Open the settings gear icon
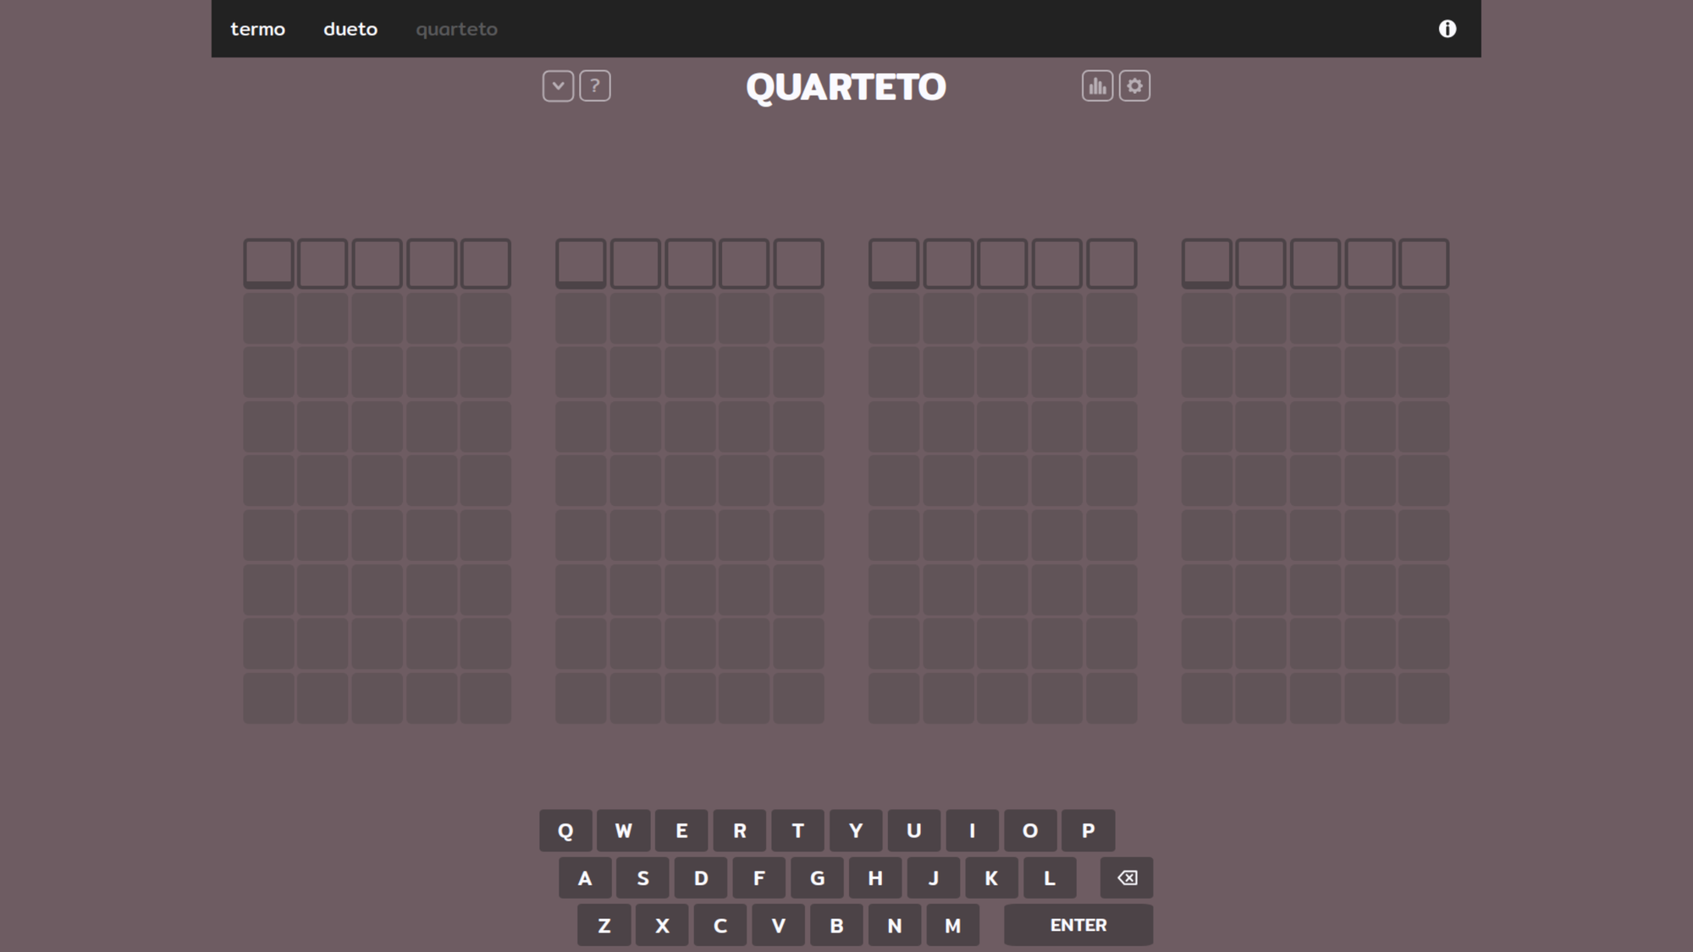The image size is (1693, 952). point(1134,86)
